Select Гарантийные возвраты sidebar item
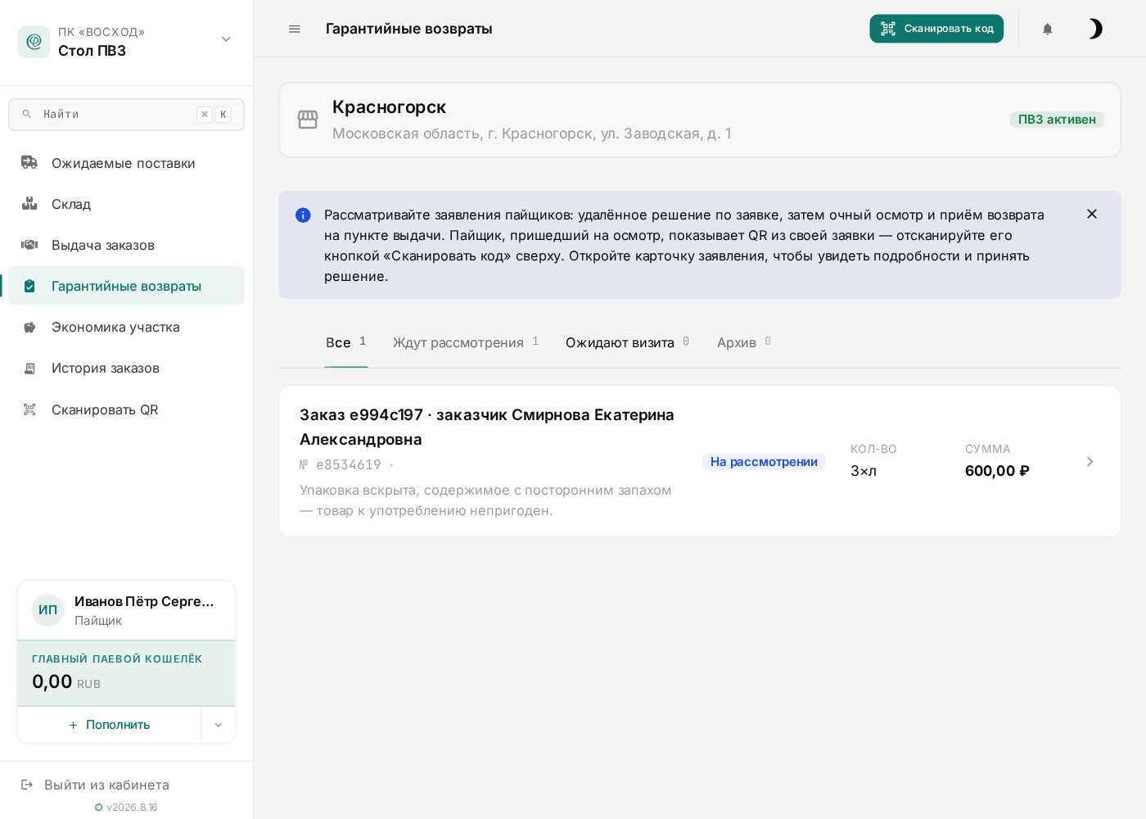 coord(126,286)
